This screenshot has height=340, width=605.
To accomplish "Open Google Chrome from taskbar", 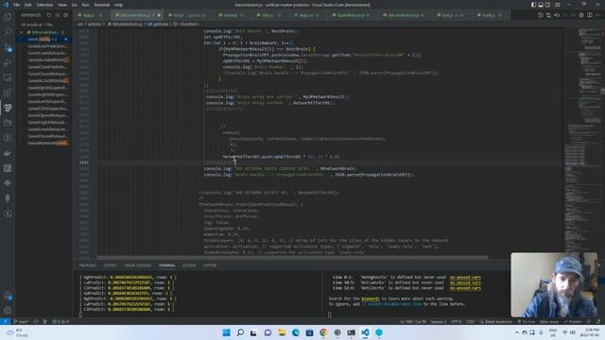I will pos(323,332).
